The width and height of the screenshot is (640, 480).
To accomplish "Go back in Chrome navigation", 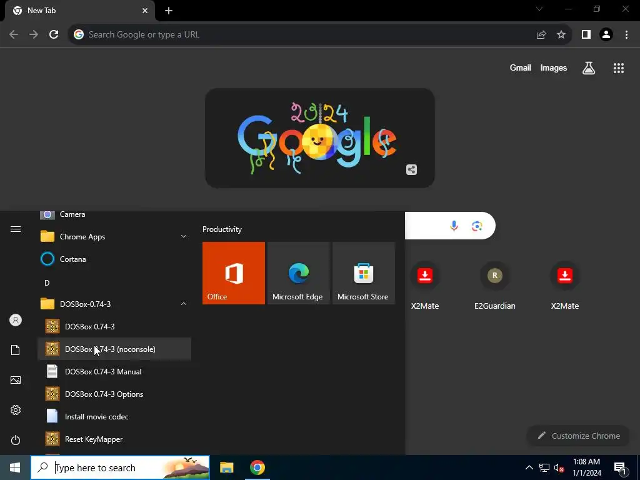I will [x=14, y=35].
